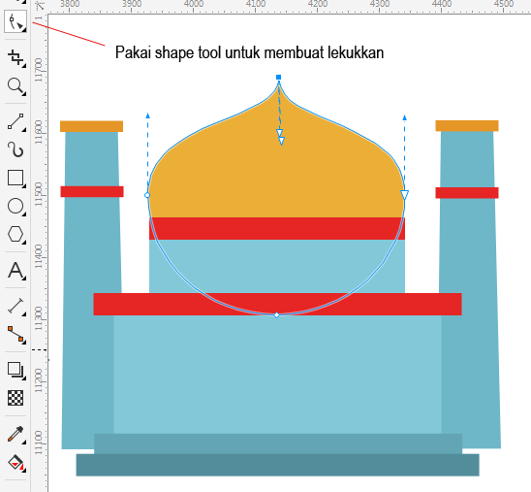Select the Interactive Fill bucket tool
The width and height of the screenshot is (531, 492).
16,463
